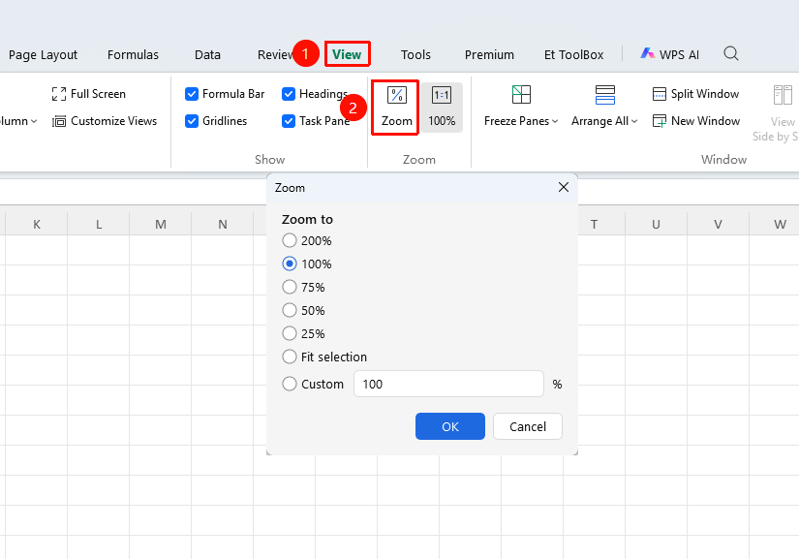Open the Zoom dialog from the ribbon
The image size is (799, 559).
(396, 107)
